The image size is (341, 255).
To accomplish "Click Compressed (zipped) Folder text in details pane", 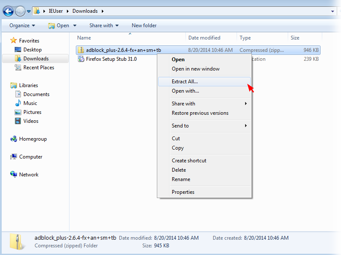I will tap(66, 246).
